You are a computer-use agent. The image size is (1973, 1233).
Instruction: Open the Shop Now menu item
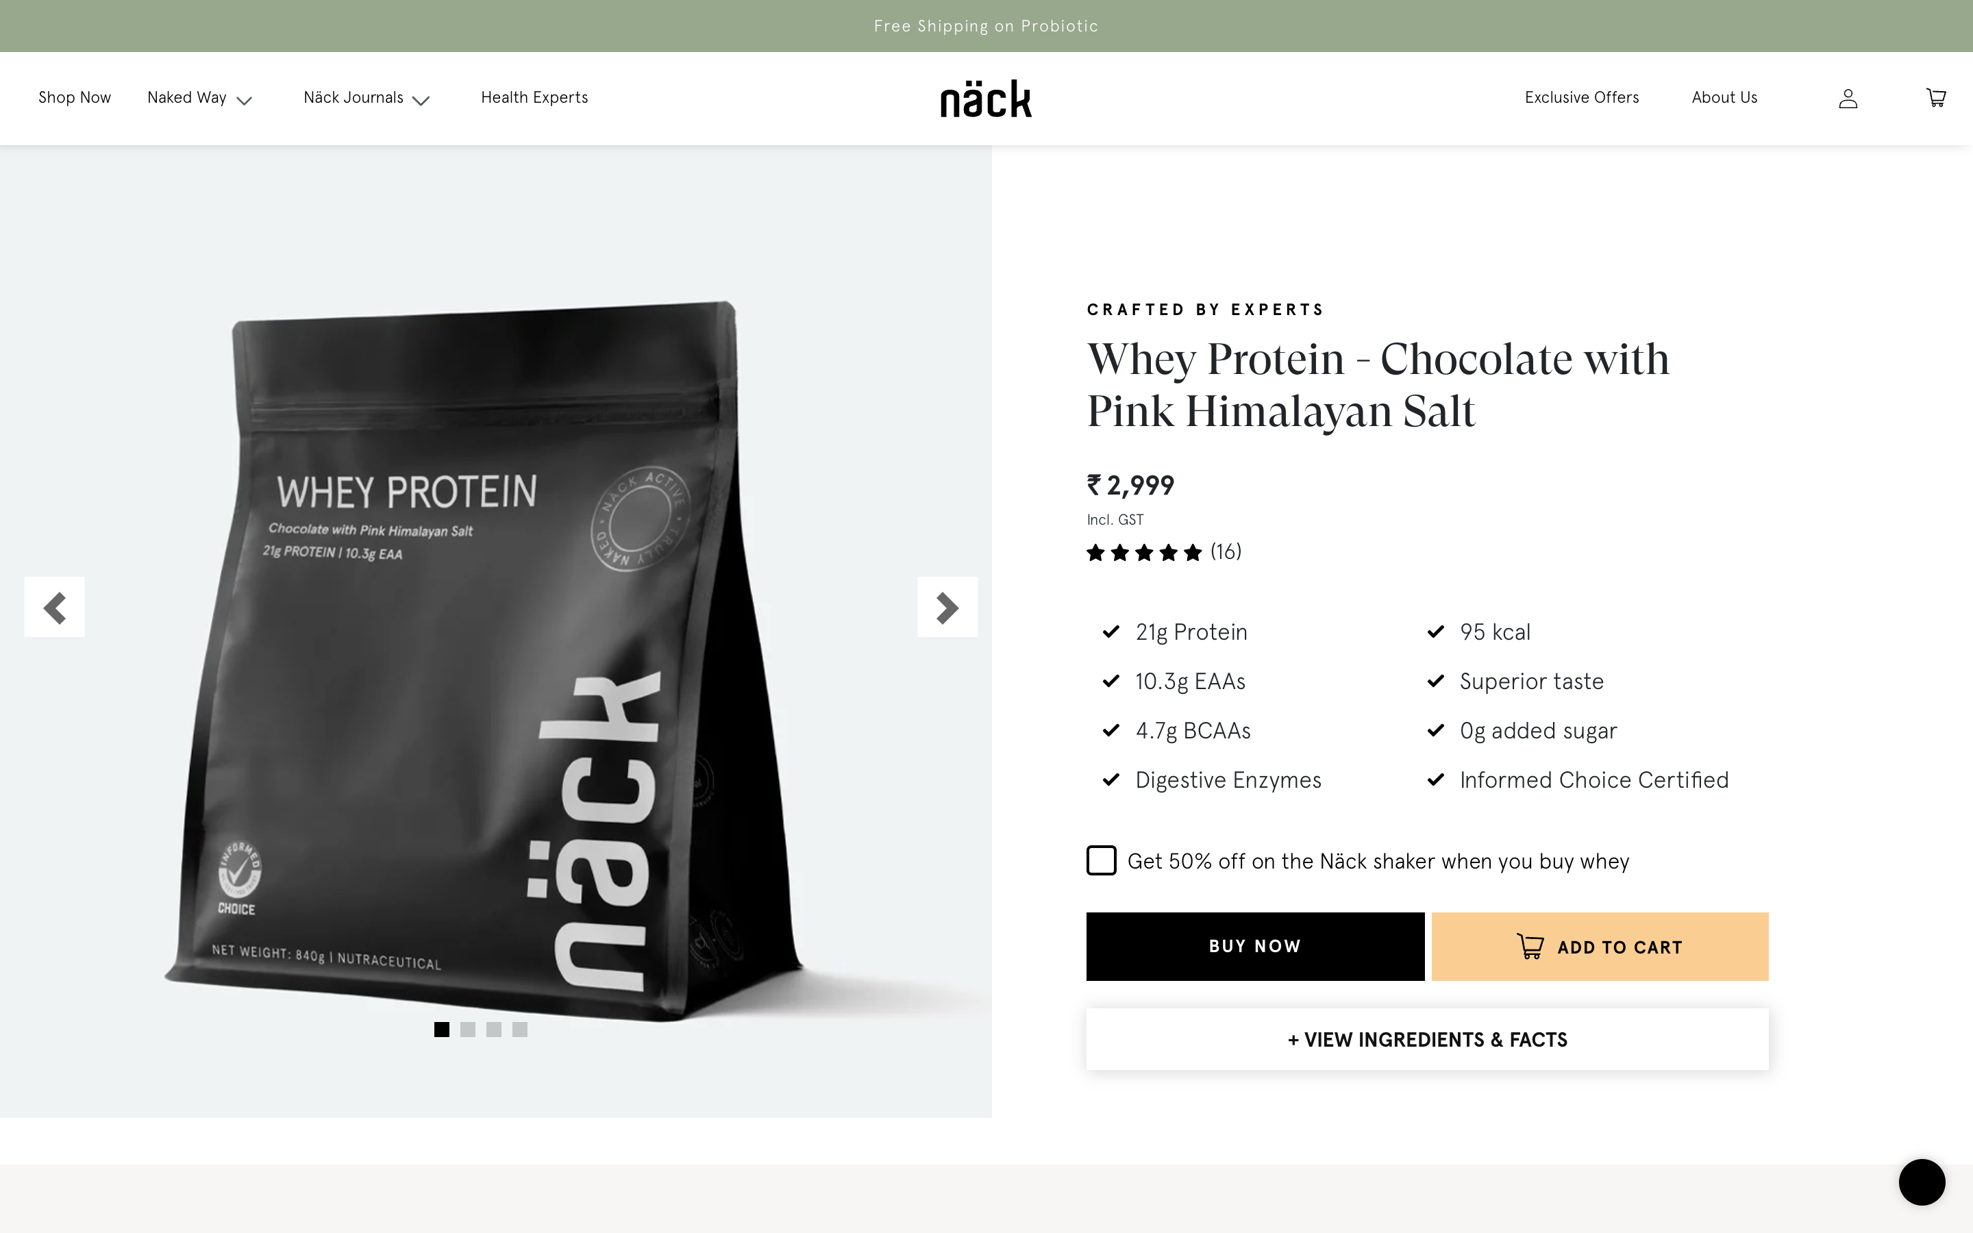click(74, 97)
